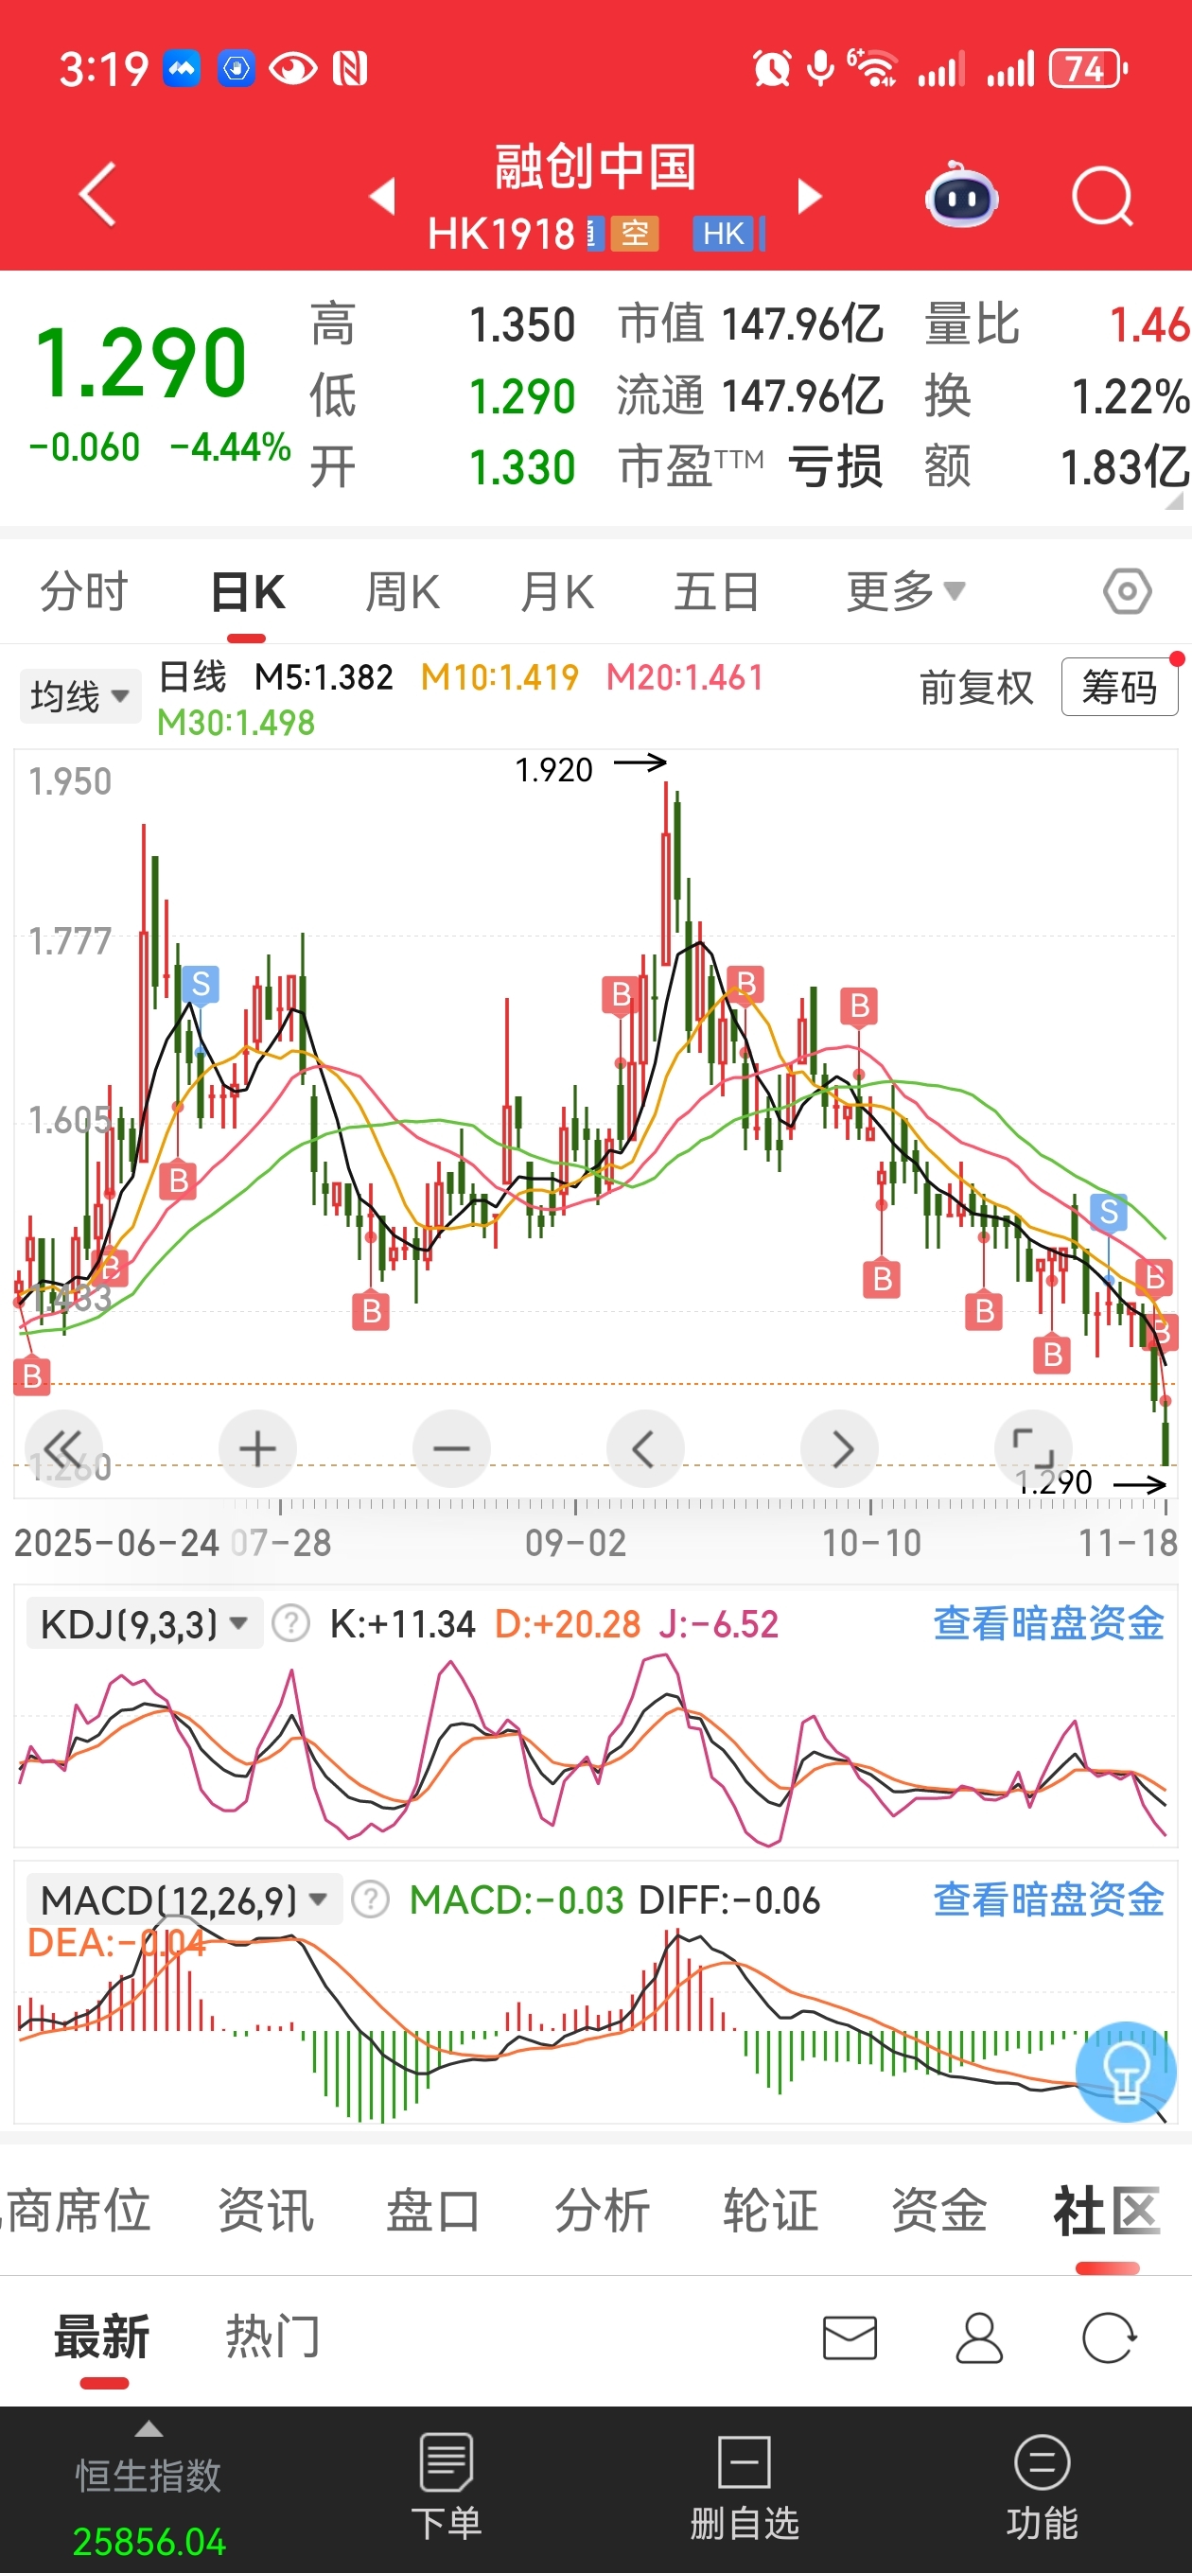1192x2573 pixels.
Task: Expand chart to fullscreen icon
Action: [1033, 1447]
